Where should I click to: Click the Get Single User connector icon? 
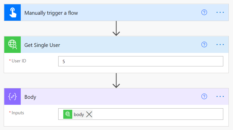(12, 45)
